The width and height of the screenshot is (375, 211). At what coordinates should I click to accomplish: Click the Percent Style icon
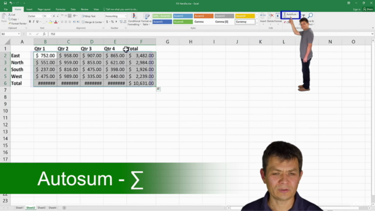[112, 22]
